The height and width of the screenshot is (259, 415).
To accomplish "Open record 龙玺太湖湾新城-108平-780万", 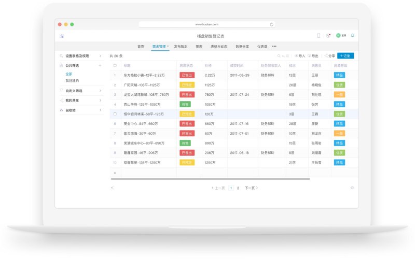I will point(146,95).
